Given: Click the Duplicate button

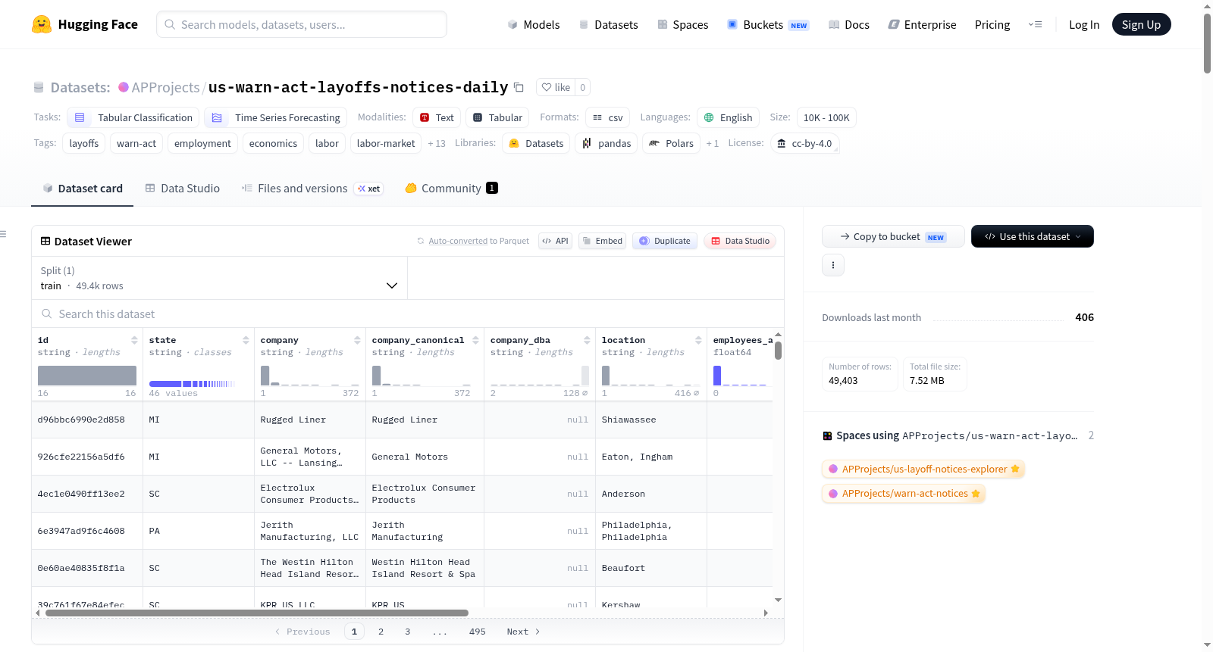Looking at the screenshot, I should tap(665, 241).
